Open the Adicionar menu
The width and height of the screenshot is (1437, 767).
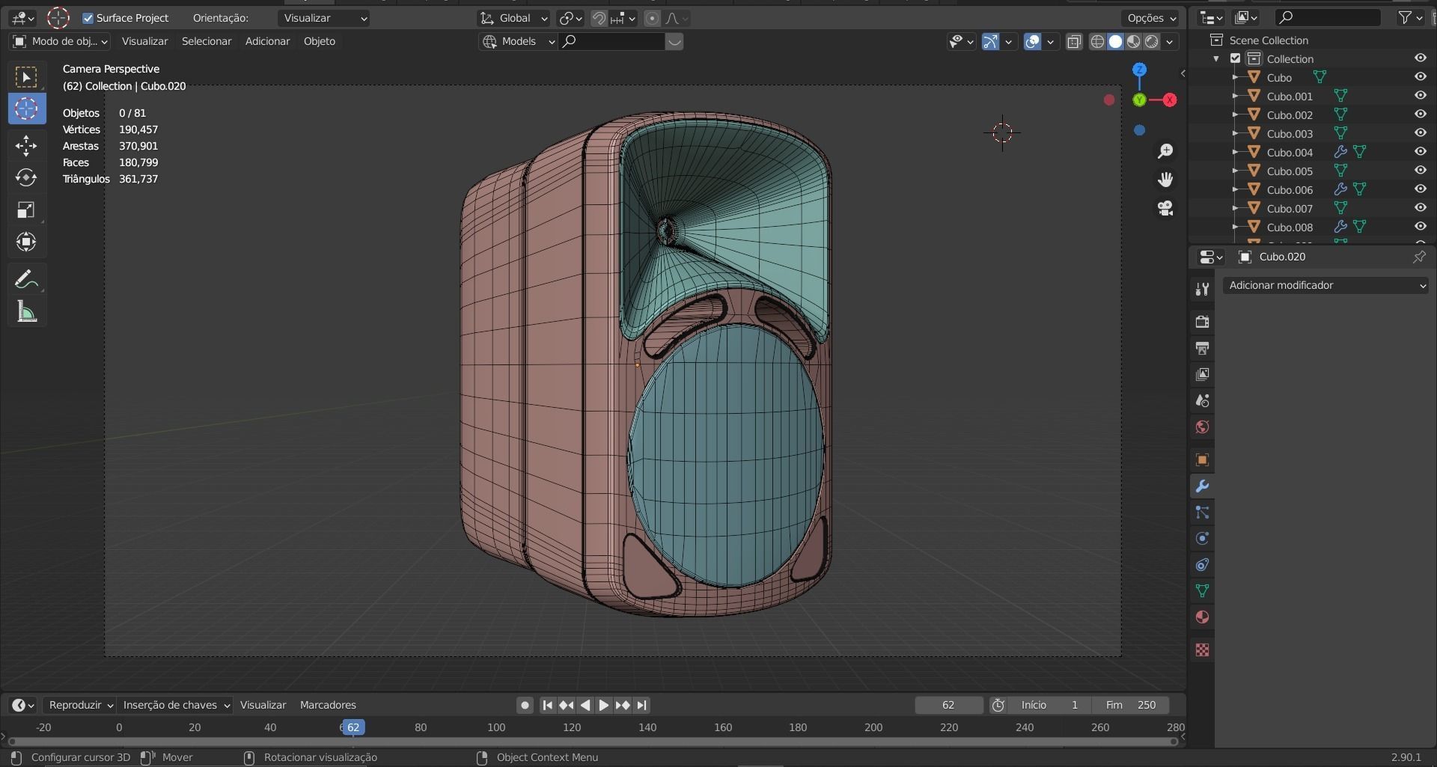267,41
